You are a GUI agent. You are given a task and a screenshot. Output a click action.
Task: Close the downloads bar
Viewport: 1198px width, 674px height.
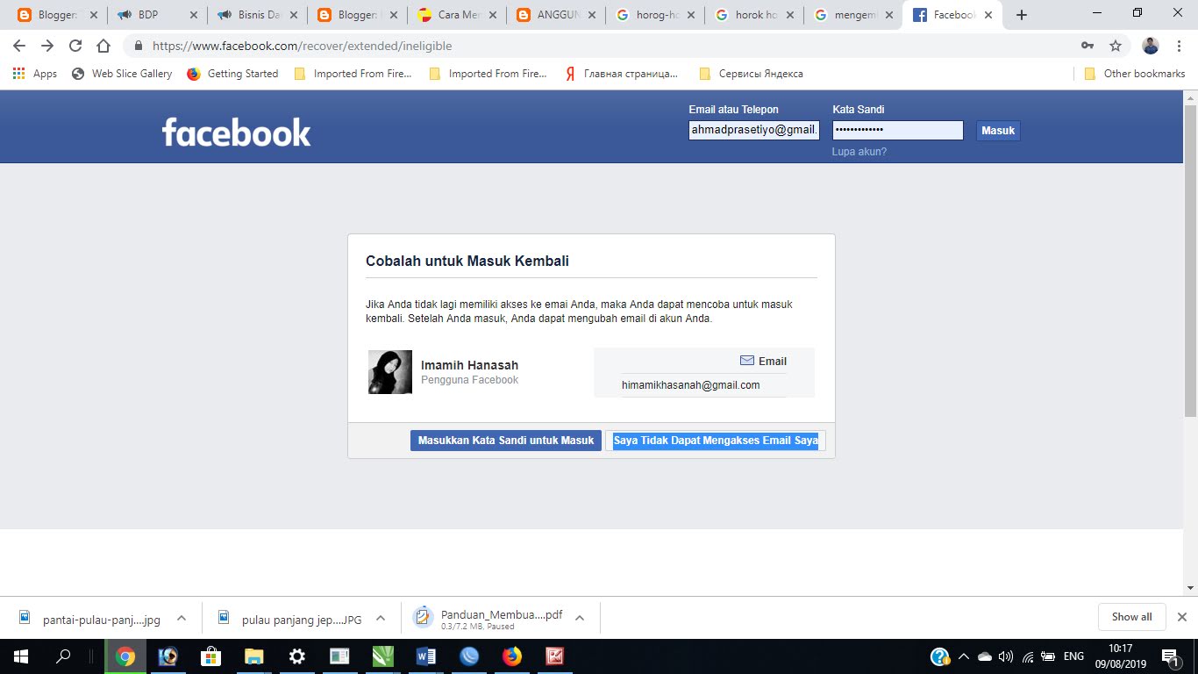1182,617
